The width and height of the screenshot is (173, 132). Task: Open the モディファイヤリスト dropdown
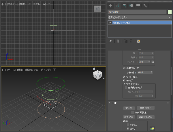[x=140, y=17]
